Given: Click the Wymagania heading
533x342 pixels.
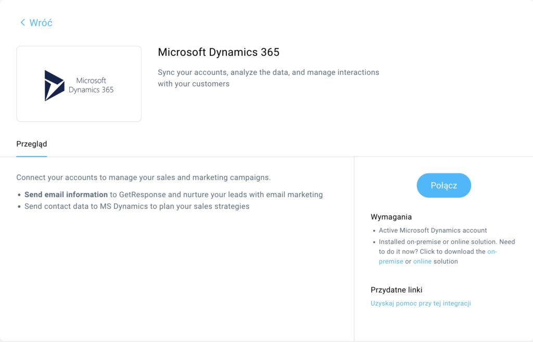Looking at the screenshot, I should (x=391, y=217).
